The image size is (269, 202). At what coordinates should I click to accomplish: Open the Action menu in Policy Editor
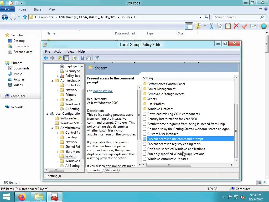(59, 52)
